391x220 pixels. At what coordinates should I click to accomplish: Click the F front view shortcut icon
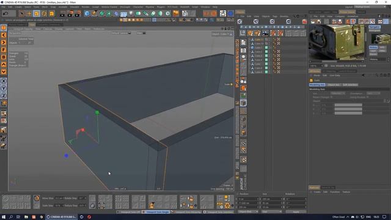click(4, 50)
